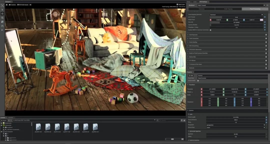Open viewport settings gear icon
This screenshot has width=270, height=144.
(7, 5)
